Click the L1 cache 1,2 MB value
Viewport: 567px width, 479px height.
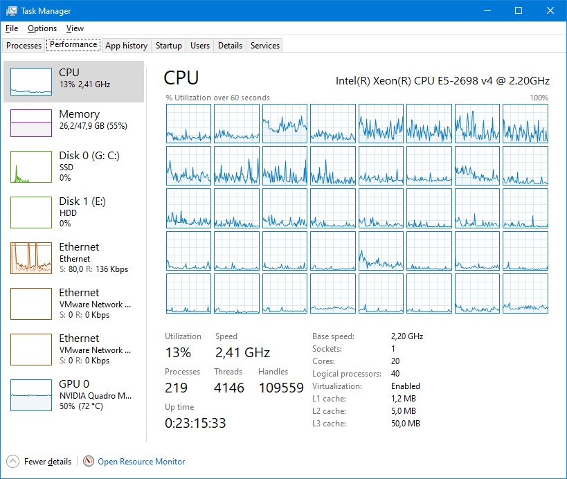coord(404,399)
